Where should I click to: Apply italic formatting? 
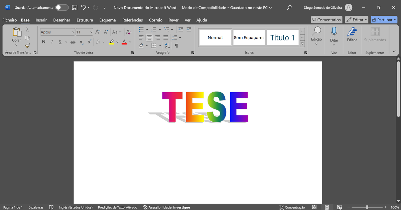point(52,41)
